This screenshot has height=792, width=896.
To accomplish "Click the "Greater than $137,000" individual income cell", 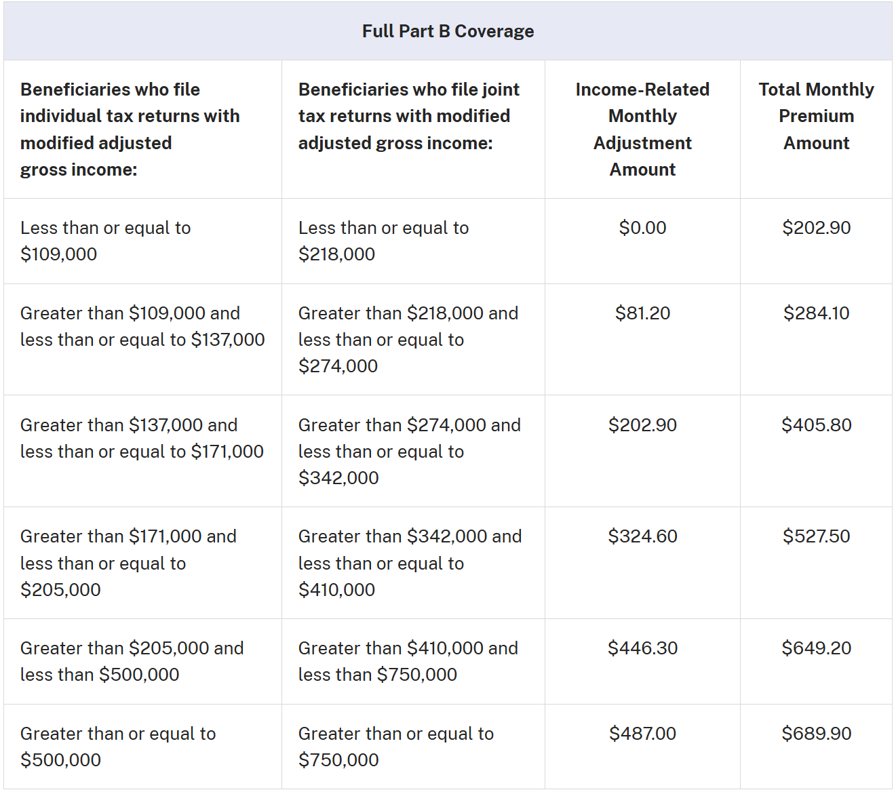I will 142,438.
